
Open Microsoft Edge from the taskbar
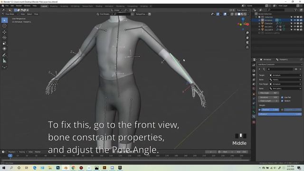[35, 168]
